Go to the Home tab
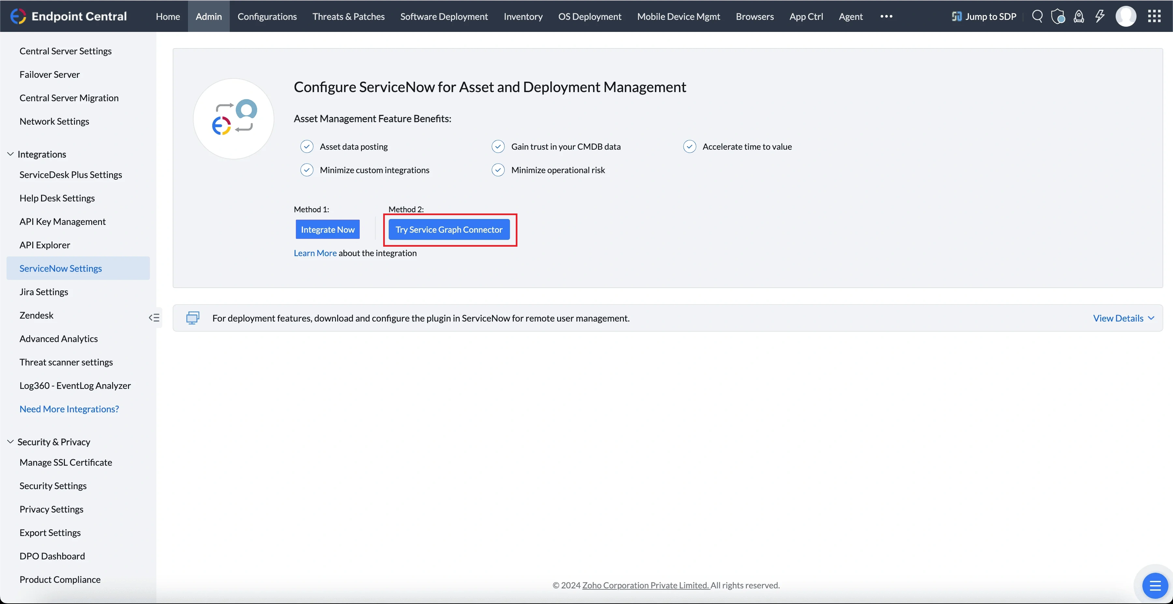 [x=167, y=16]
